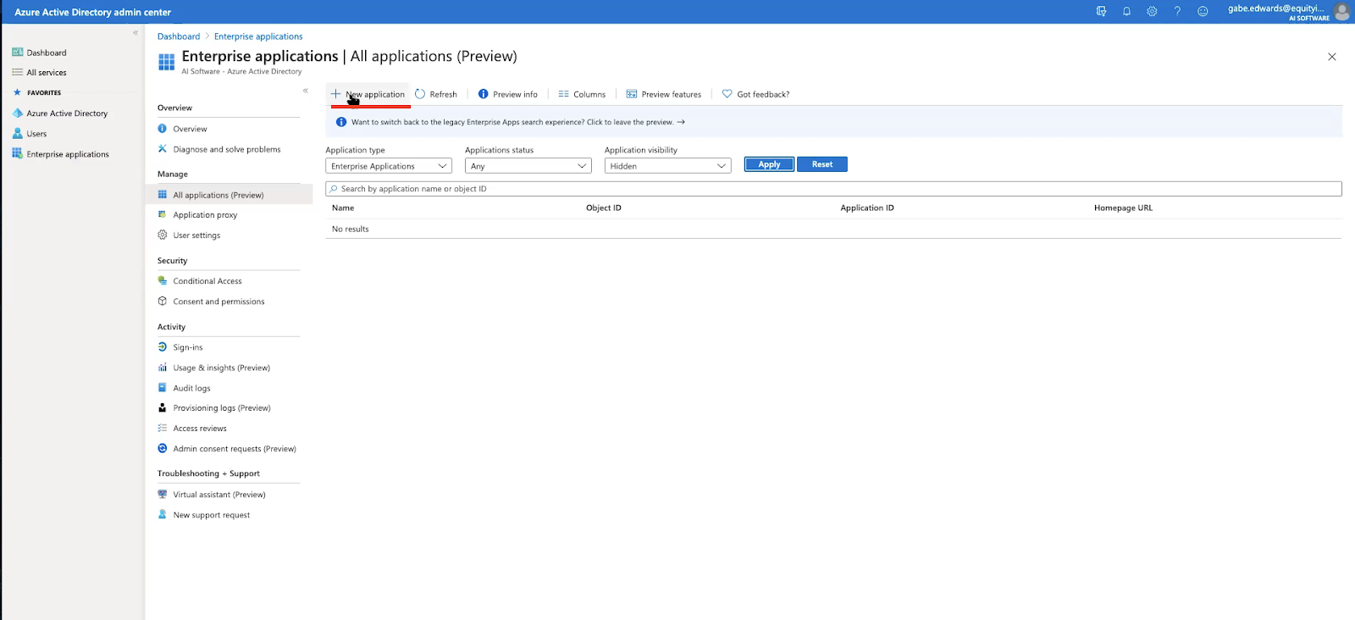Screen dimensions: 1355x620
Task: Click the Overview info icon
Action: coord(163,129)
